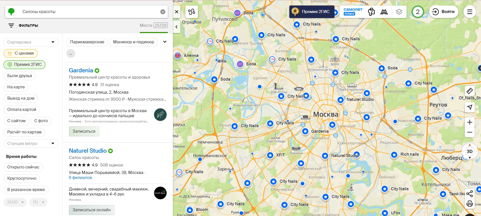Select the Маникюр и педикюр category
481x216 pixels.
(x=134, y=42)
